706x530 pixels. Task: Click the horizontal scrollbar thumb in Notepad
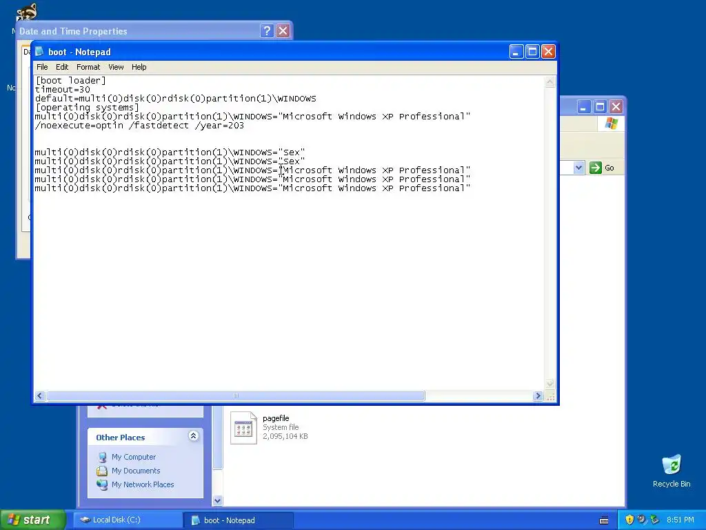(236, 395)
